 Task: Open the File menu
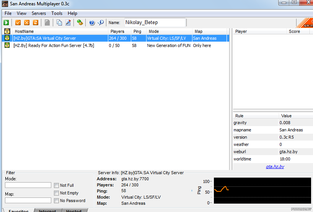[8, 13]
